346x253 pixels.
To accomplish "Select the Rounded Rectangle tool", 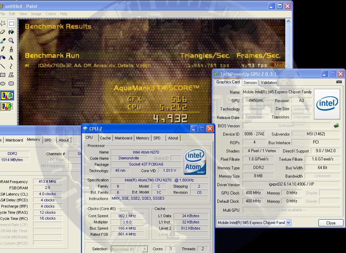I will pyautogui.click(x=11, y=84).
